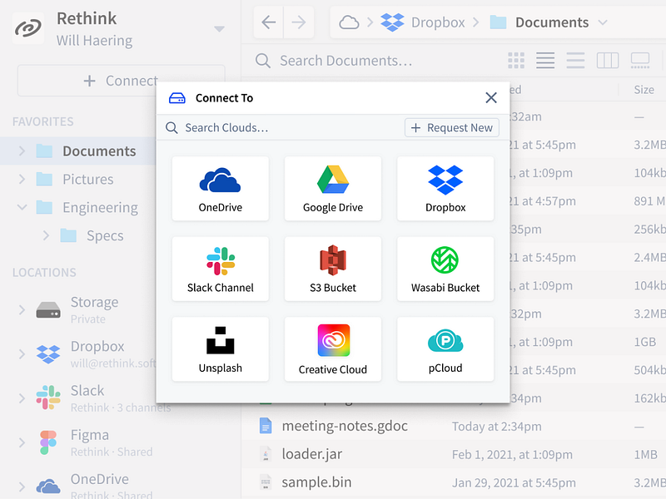Expand the Figma location
The width and height of the screenshot is (666, 499).
point(22,442)
